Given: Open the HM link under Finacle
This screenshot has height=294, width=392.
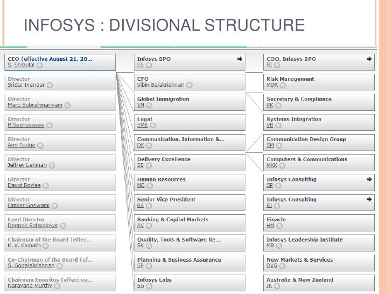Looking at the screenshot, I should tap(270, 225).
